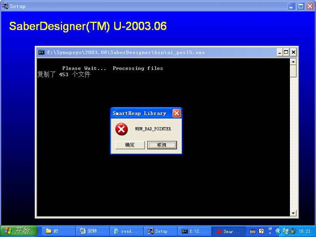Image resolution: width=316 pixels, height=237 pixels.
Task: Switch to 安转 Word document taskbar button
Action: coord(93,231)
